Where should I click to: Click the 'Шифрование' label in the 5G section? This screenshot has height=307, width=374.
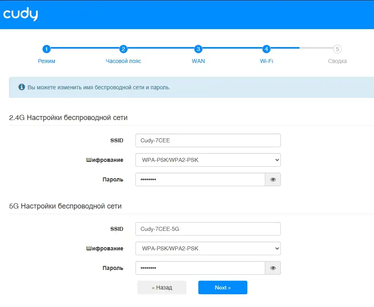(x=105, y=248)
